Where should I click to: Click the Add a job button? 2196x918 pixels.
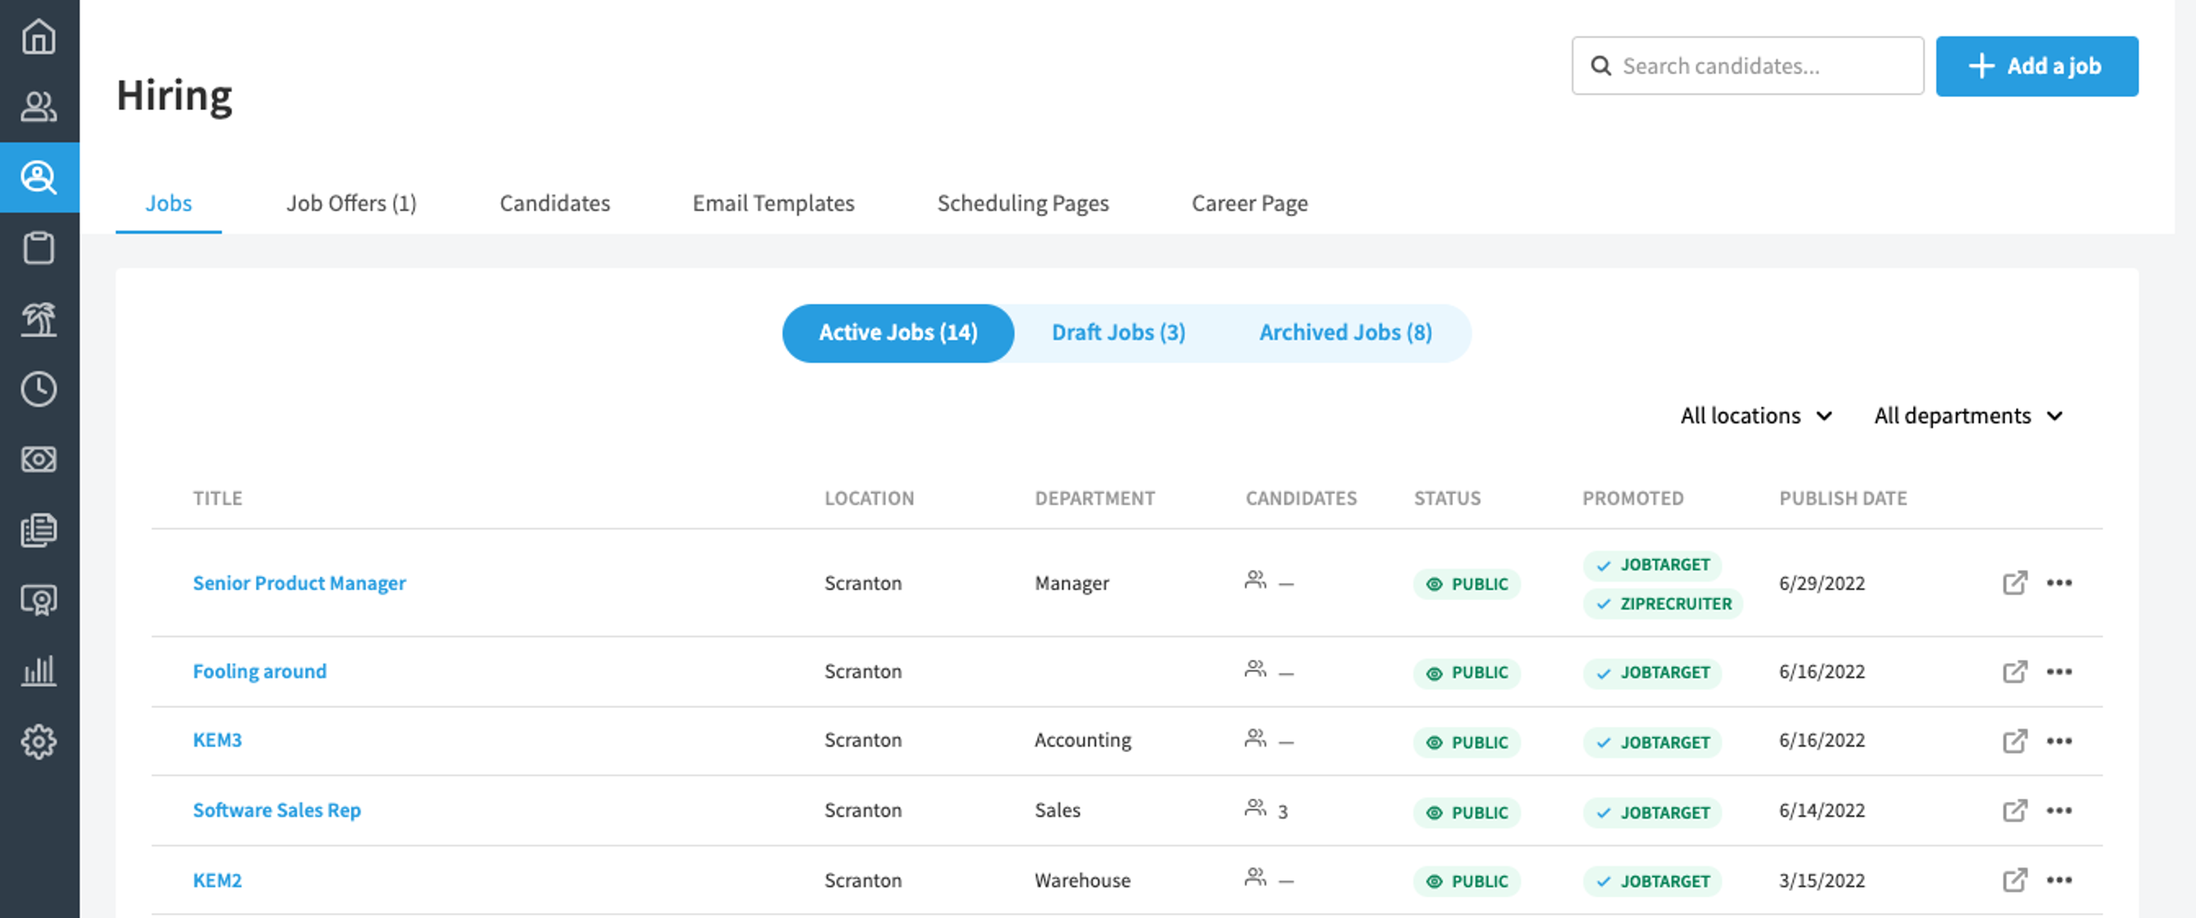pos(2036,66)
